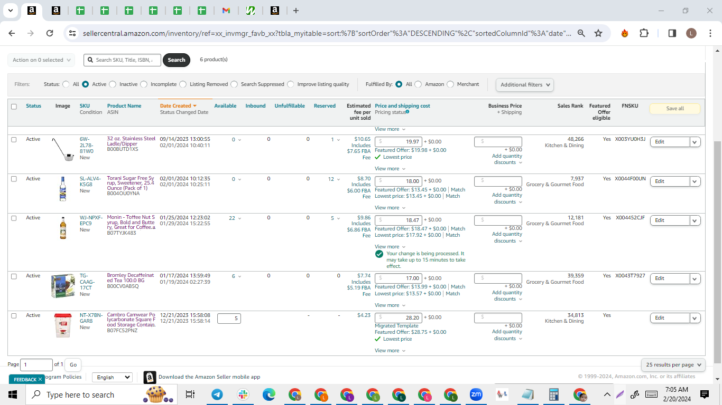Set Fulfilled By to Merchant
The height and width of the screenshot is (405, 722).
[x=450, y=84]
